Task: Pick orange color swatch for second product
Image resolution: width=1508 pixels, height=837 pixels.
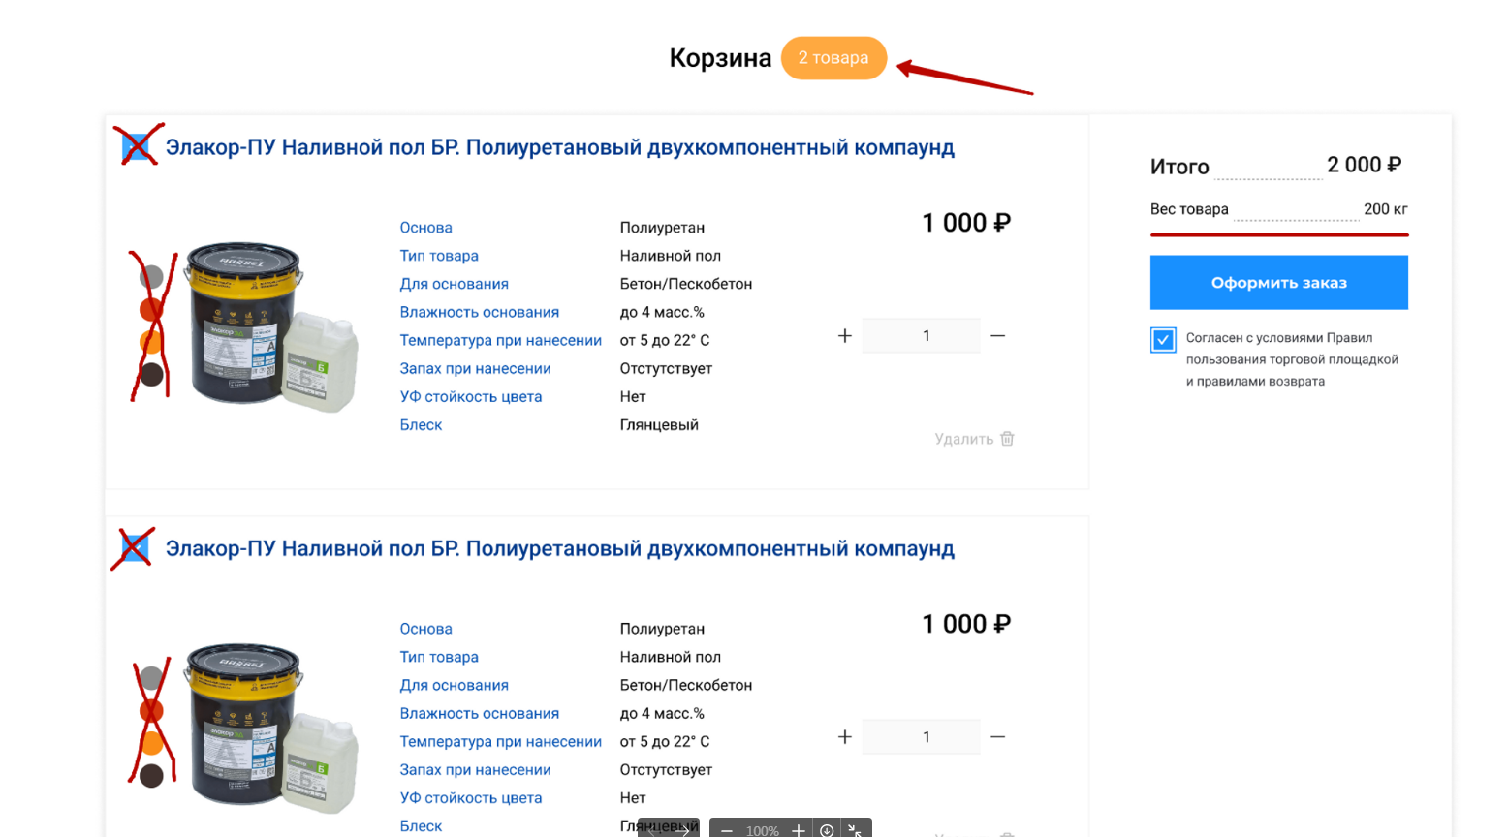Action: click(x=151, y=743)
